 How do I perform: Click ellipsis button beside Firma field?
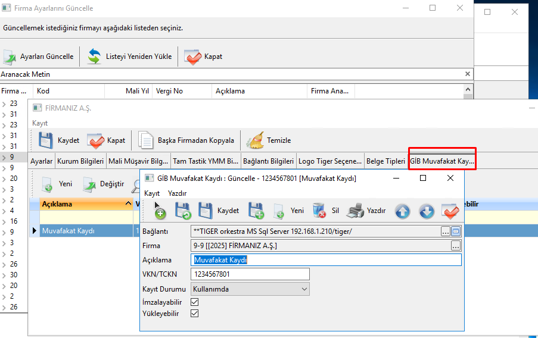456,246
